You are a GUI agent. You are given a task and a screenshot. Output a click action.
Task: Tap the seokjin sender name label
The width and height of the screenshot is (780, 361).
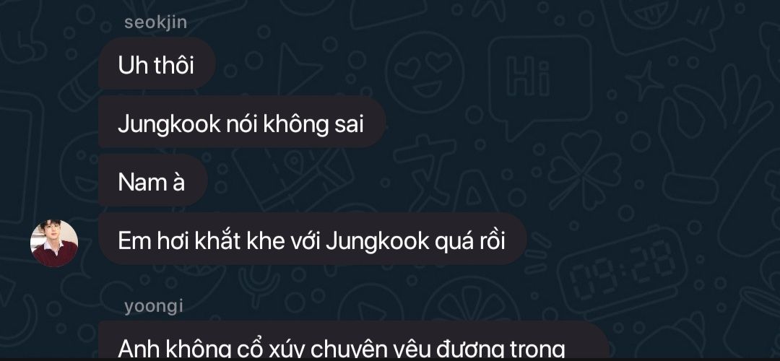[x=156, y=22]
